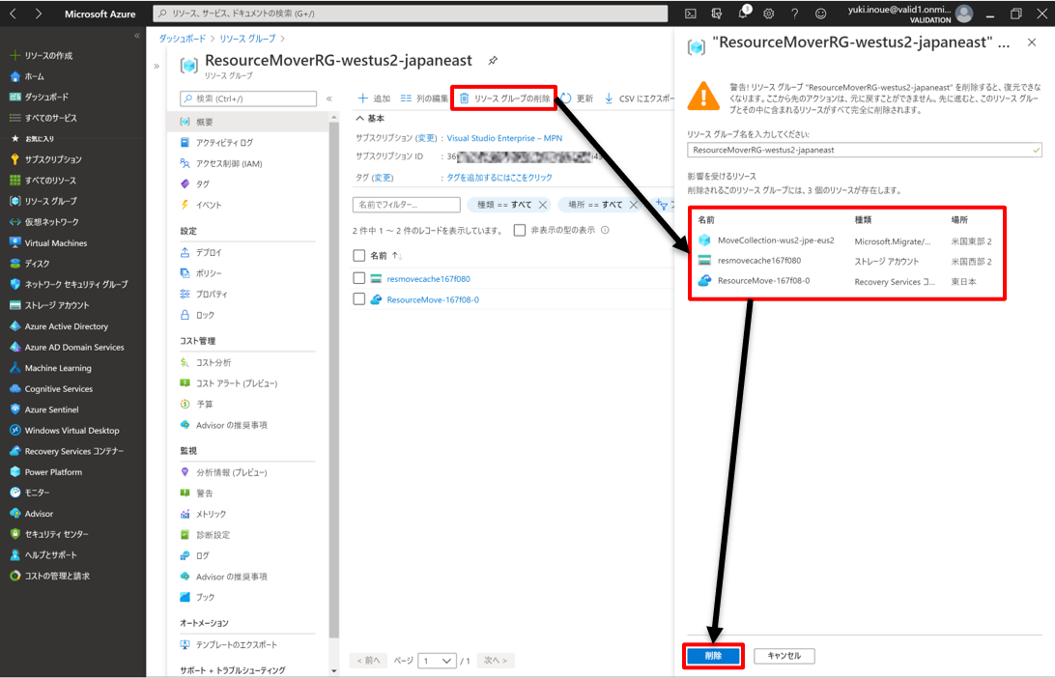Focus the 名前でフィルター input

click(407, 205)
